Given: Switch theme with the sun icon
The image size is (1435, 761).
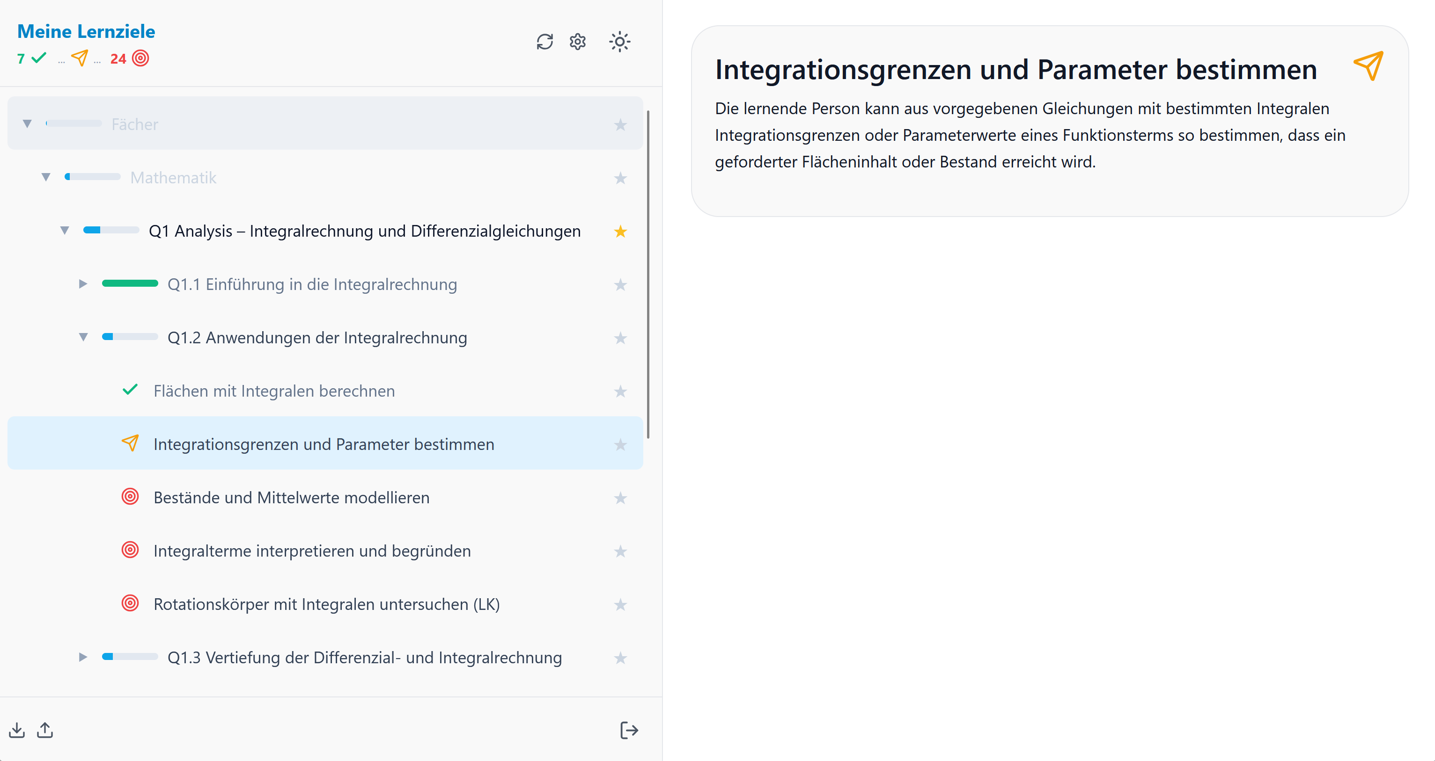Looking at the screenshot, I should click(620, 42).
